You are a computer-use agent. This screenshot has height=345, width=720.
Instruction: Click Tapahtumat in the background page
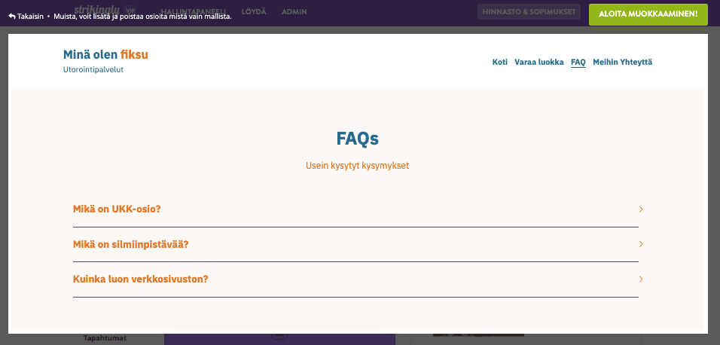point(105,338)
